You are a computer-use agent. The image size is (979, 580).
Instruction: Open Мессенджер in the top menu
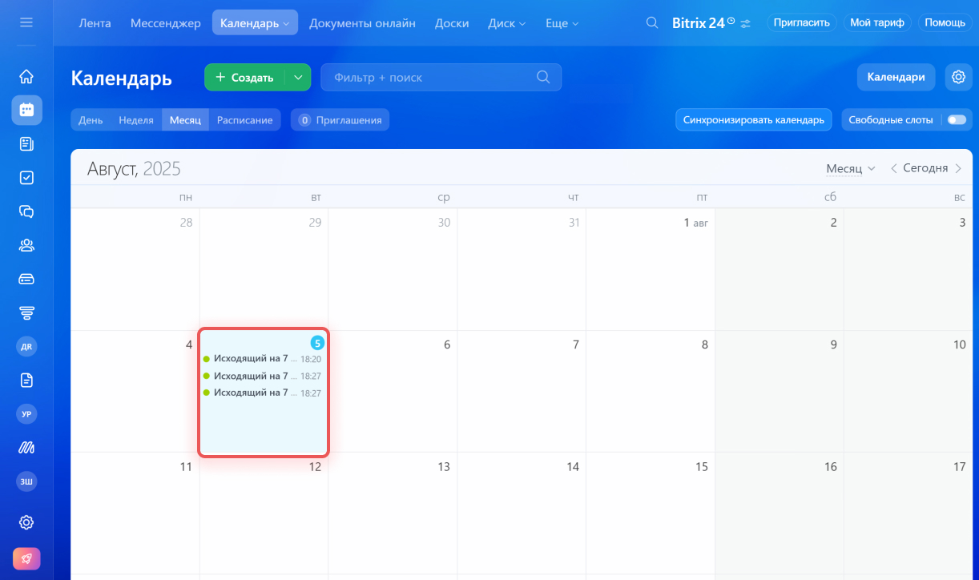click(166, 23)
